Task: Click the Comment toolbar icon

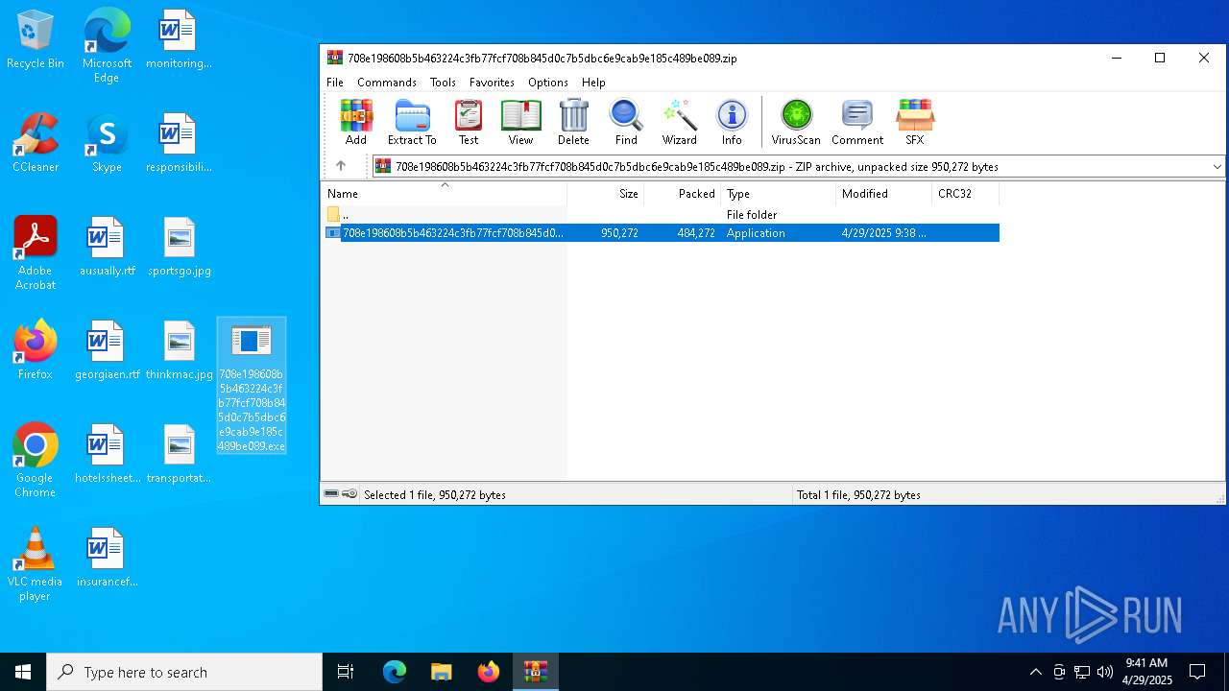Action: click(x=857, y=122)
